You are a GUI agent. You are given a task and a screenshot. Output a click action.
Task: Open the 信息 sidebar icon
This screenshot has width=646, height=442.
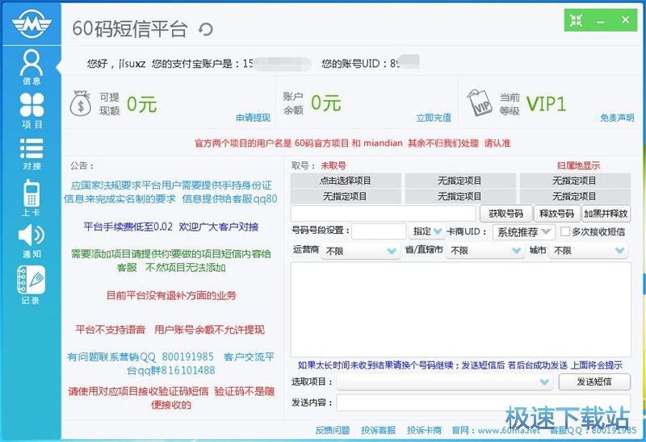click(x=31, y=66)
